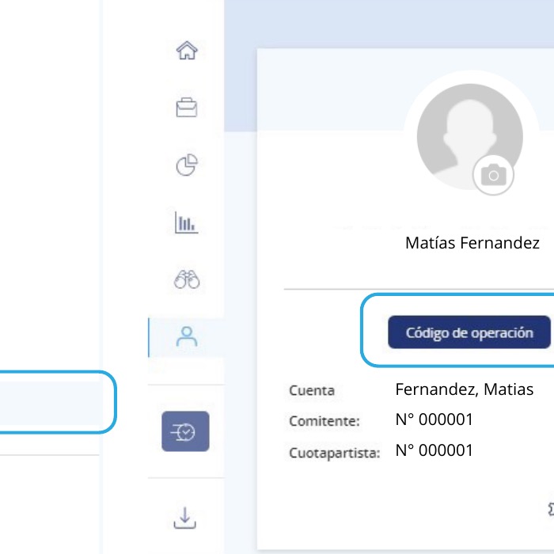
Task: Click the Código de operación button
Action: (469, 332)
